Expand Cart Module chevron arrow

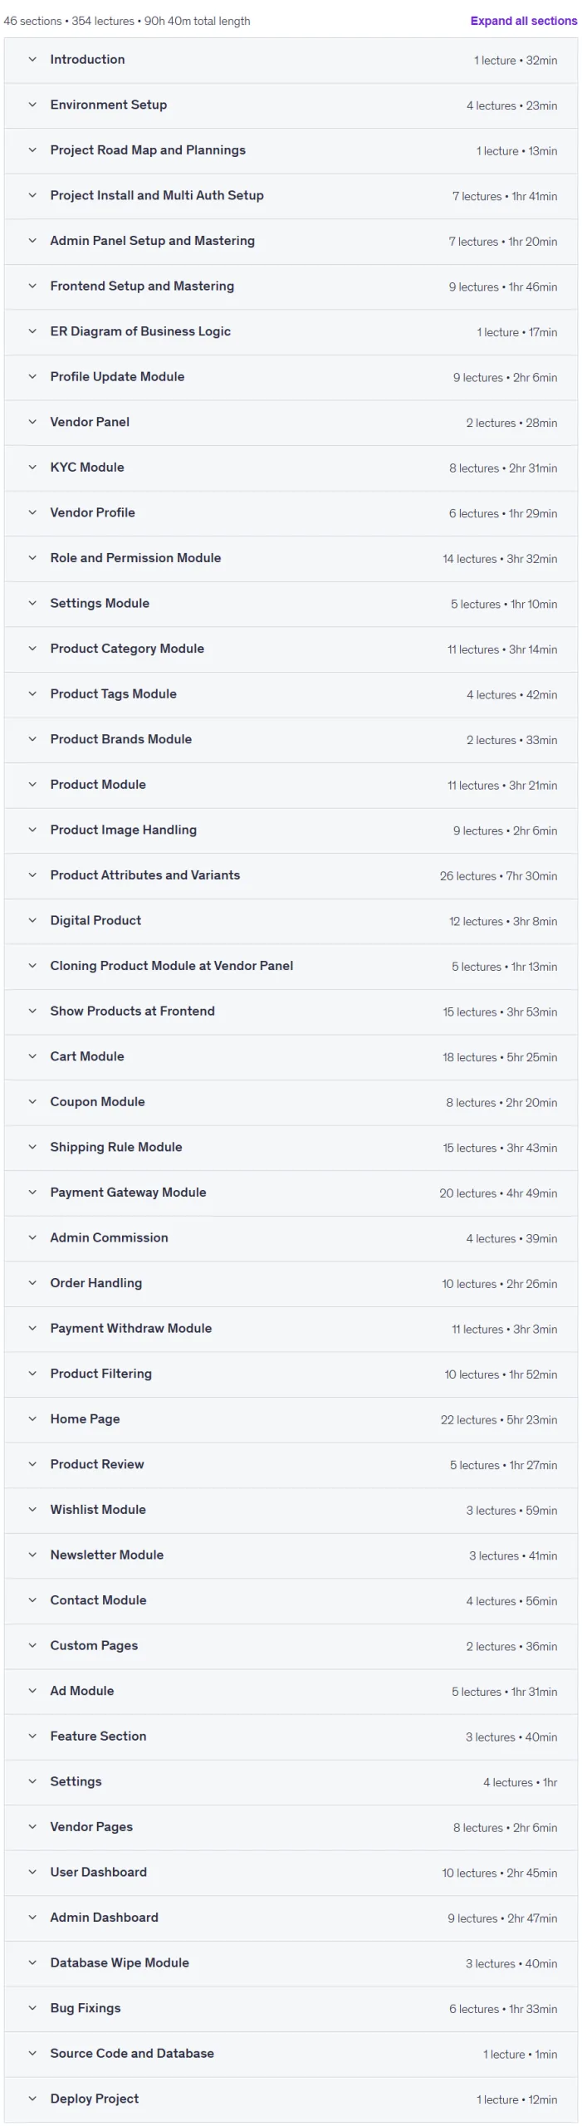click(x=32, y=1056)
